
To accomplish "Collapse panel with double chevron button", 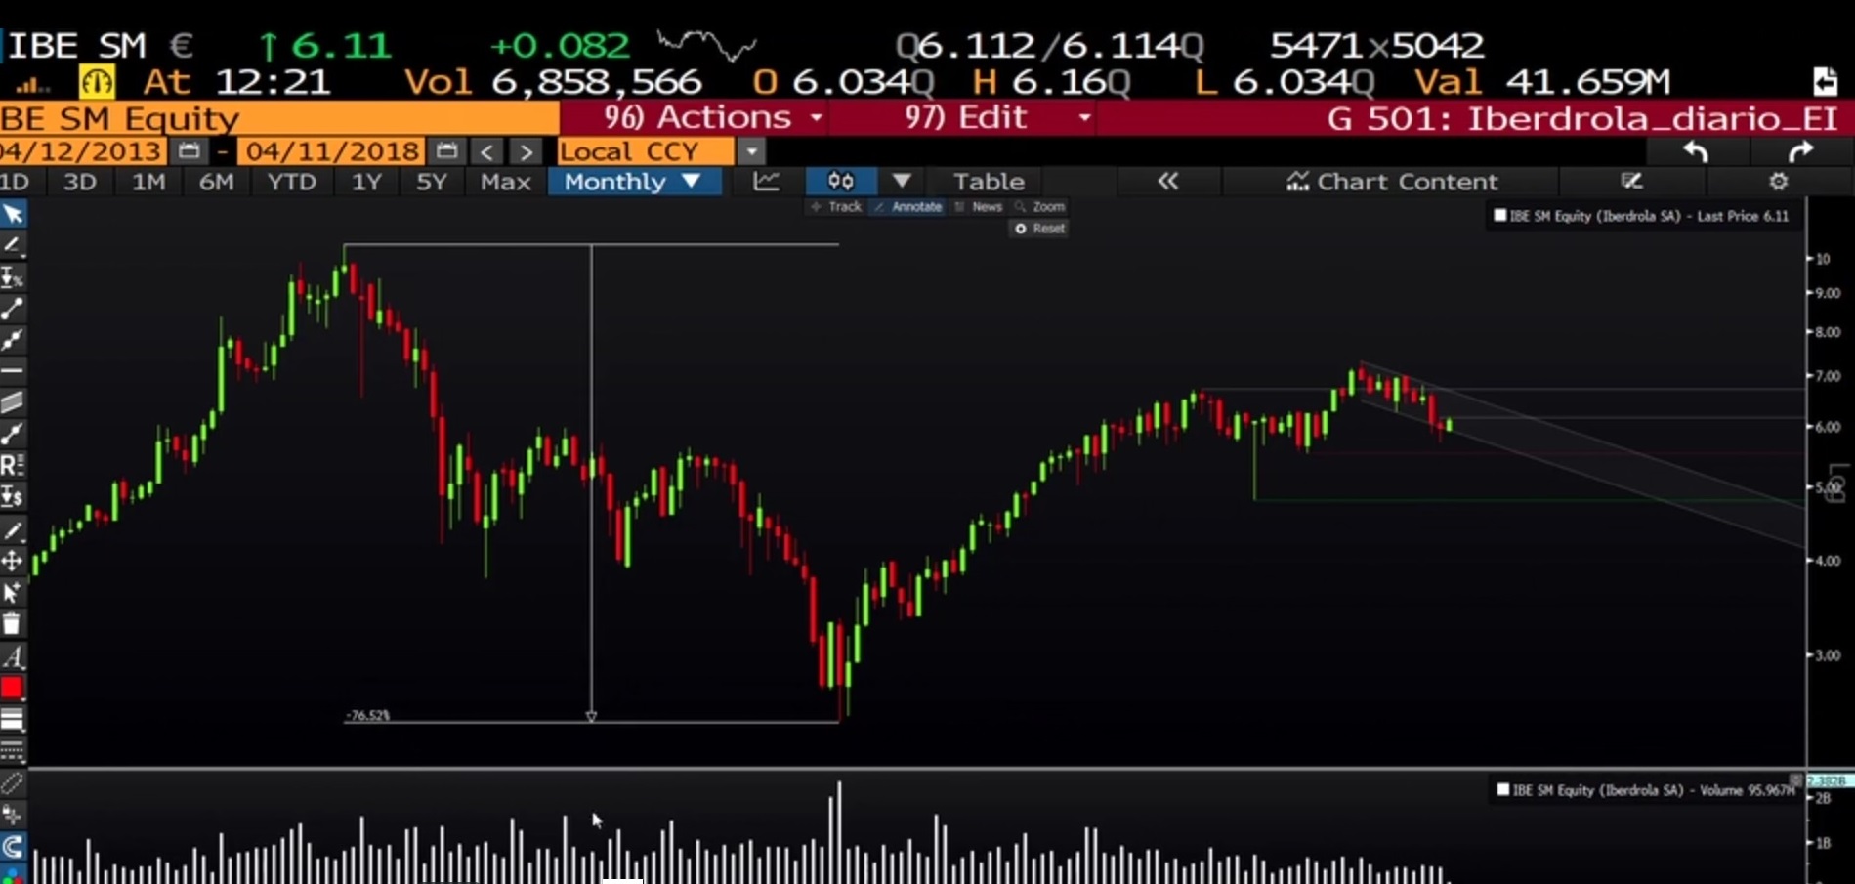I will [x=1167, y=181].
